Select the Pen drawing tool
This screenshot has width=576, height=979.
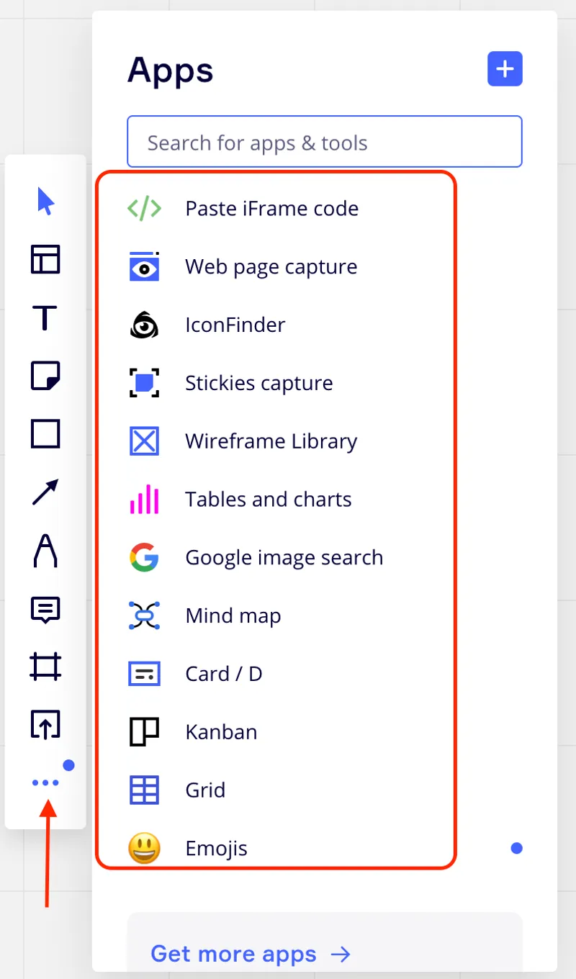(45, 551)
